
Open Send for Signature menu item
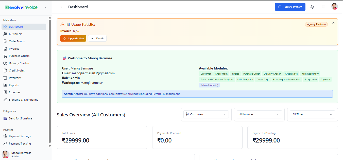pos(24,118)
